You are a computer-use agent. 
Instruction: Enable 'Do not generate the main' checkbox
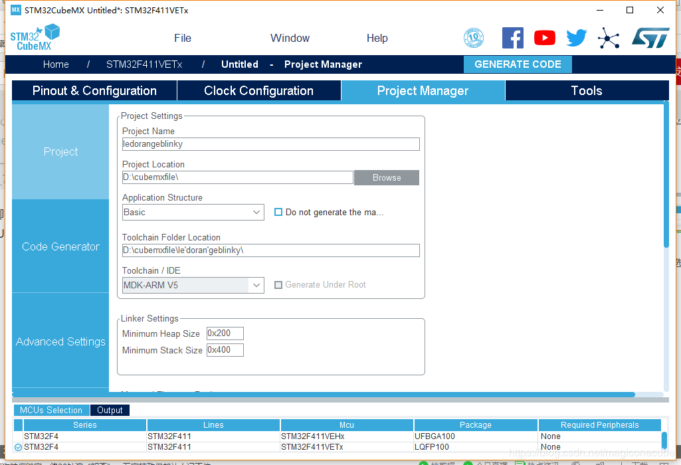[x=278, y=213]
